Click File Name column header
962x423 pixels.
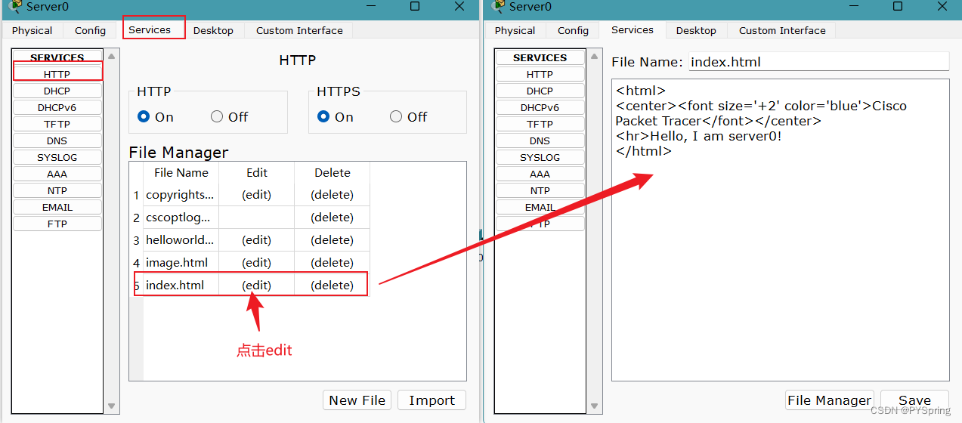(181, 172)
